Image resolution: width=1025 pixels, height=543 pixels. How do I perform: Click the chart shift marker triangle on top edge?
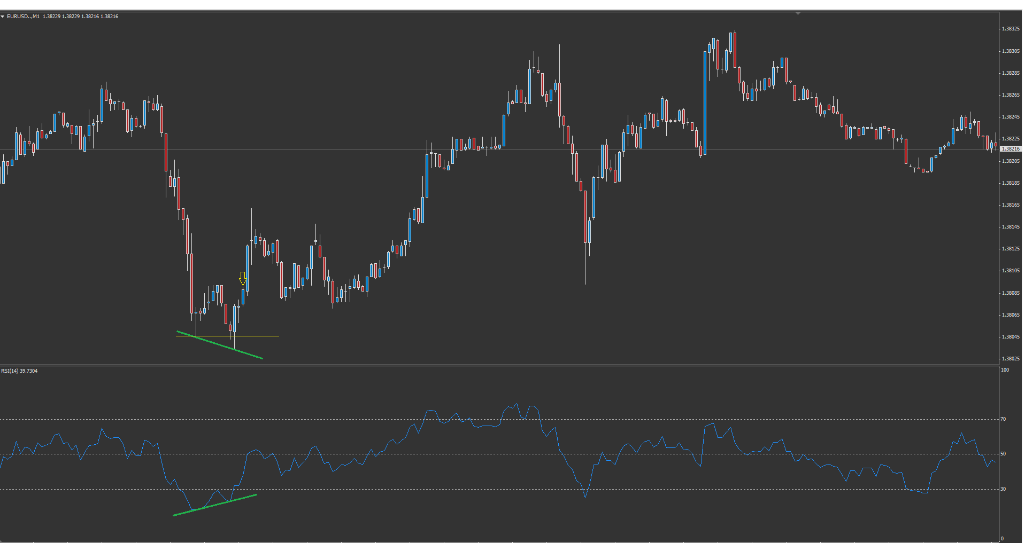798,13
